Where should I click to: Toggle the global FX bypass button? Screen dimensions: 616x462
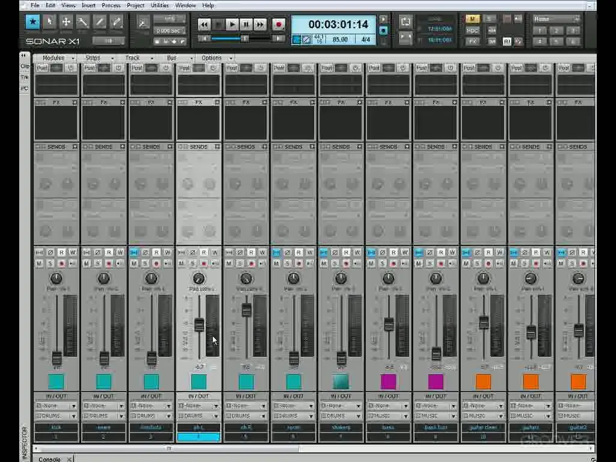click(472, 42)
